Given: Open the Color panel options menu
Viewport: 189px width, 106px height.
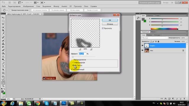Looking at the screenshot, I should tap(187, 16).
